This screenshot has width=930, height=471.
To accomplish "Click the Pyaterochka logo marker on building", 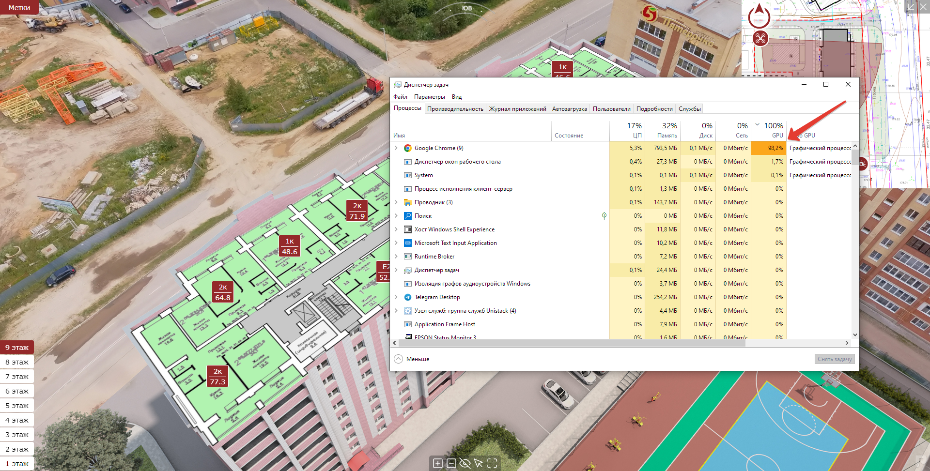I will pyautogui.click(x=650, y=14).
